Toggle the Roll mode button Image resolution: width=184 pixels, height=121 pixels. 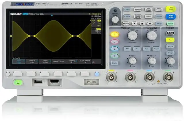point(147,49)
